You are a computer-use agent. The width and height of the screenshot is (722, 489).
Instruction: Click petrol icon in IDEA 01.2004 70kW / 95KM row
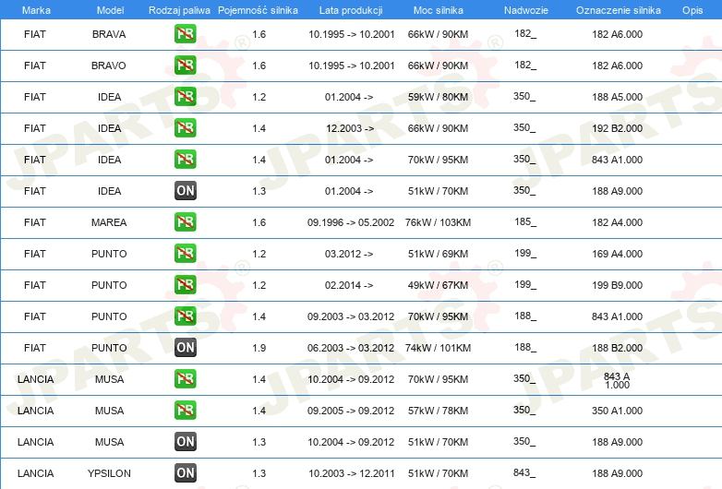(185, 159)
